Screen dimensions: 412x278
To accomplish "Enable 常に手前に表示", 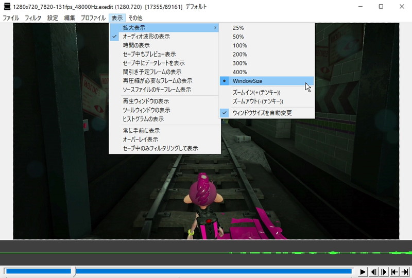I will point(164,131).
